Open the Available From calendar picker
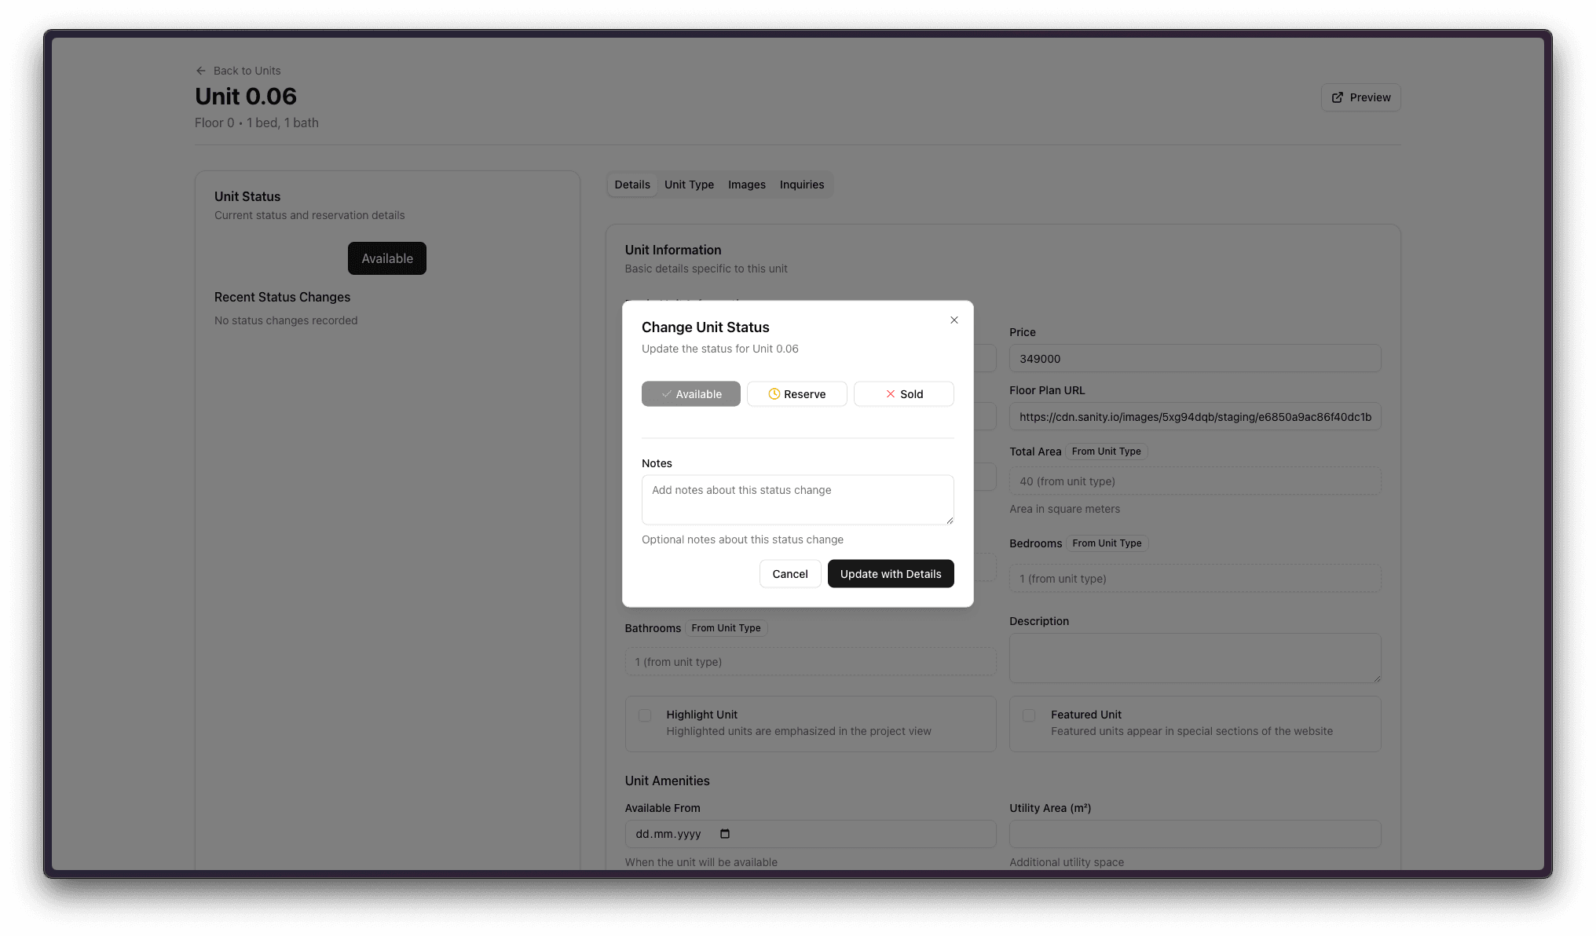Screen dimensions: 1596x936 pos(724,834)
